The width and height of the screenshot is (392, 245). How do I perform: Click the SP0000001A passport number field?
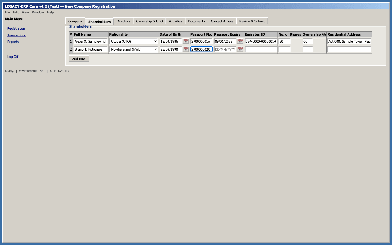(202, 41)
